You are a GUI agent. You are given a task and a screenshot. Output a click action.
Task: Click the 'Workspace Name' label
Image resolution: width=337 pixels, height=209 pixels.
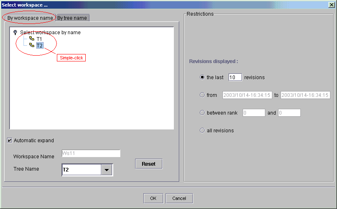[34, 157]
